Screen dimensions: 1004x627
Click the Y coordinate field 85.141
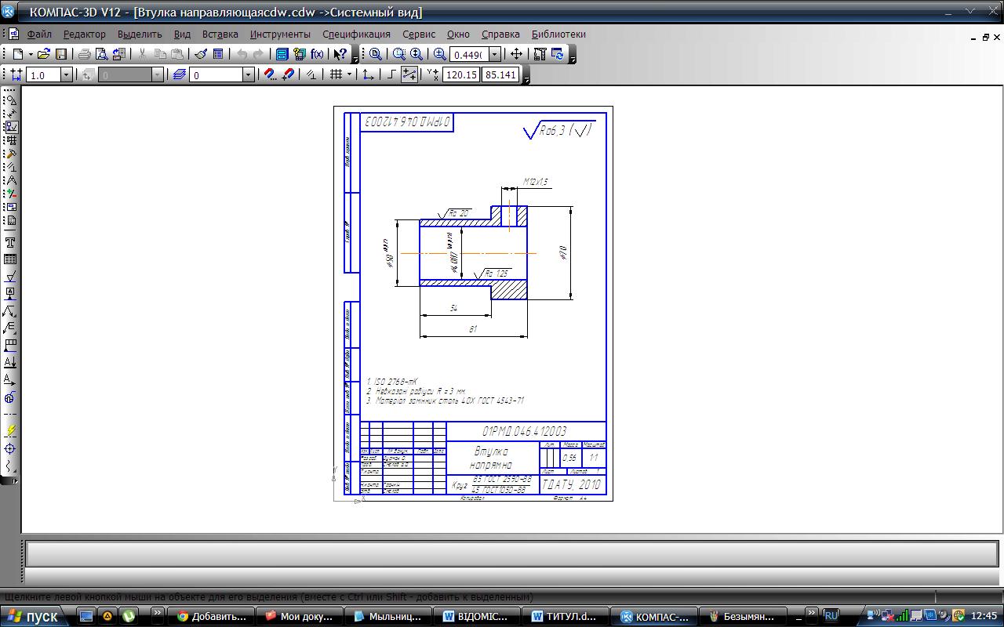501,74
